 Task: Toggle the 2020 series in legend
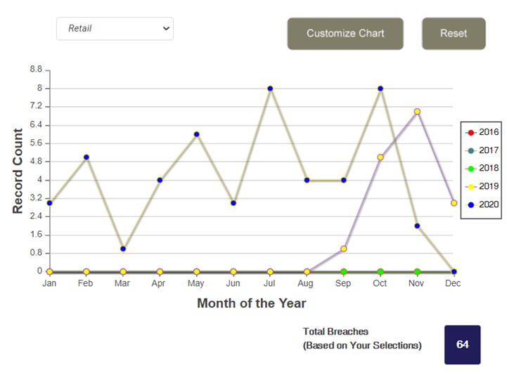tap(482, 204)
